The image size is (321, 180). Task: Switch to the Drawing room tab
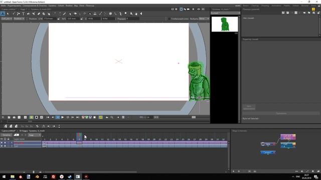tap(265, 5)
